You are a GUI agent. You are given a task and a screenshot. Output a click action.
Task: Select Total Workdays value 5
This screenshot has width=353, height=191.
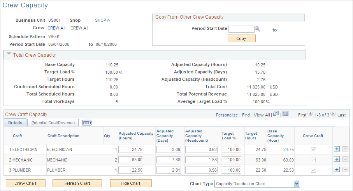[x=117, y=102]
